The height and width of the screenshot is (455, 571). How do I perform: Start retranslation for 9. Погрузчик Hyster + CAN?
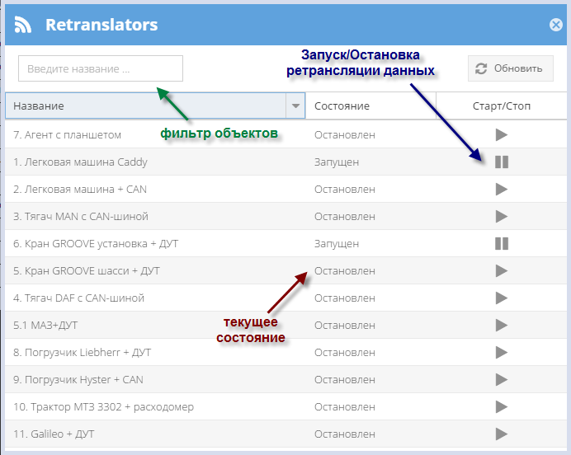coord(501,379)
